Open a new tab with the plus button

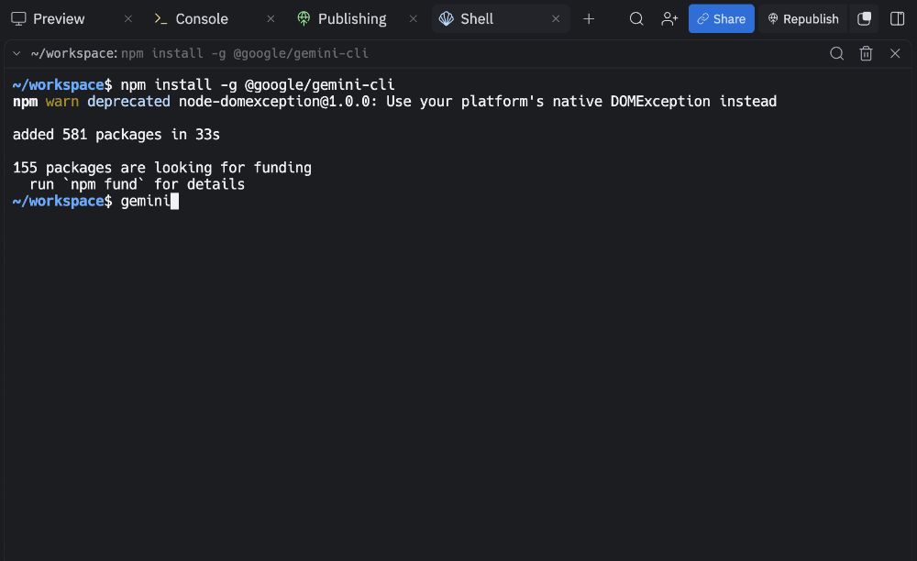[589, 18]
